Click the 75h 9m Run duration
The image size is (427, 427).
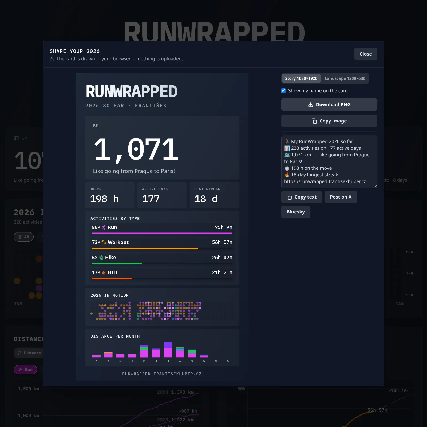pos(223,227)
